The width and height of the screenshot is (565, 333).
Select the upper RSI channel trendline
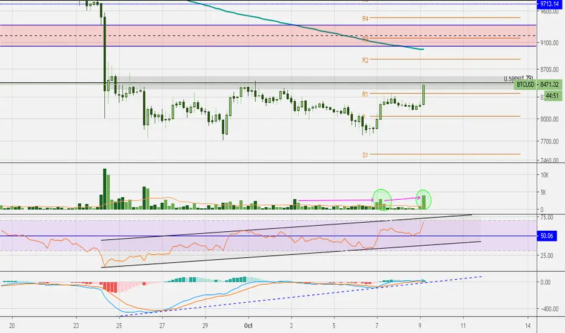point(287,227)
